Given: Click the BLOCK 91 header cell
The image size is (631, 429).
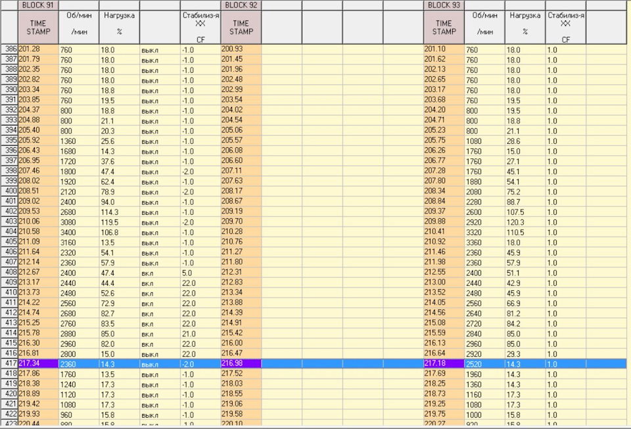Looking at the screenshot, I should click(38, 5).
